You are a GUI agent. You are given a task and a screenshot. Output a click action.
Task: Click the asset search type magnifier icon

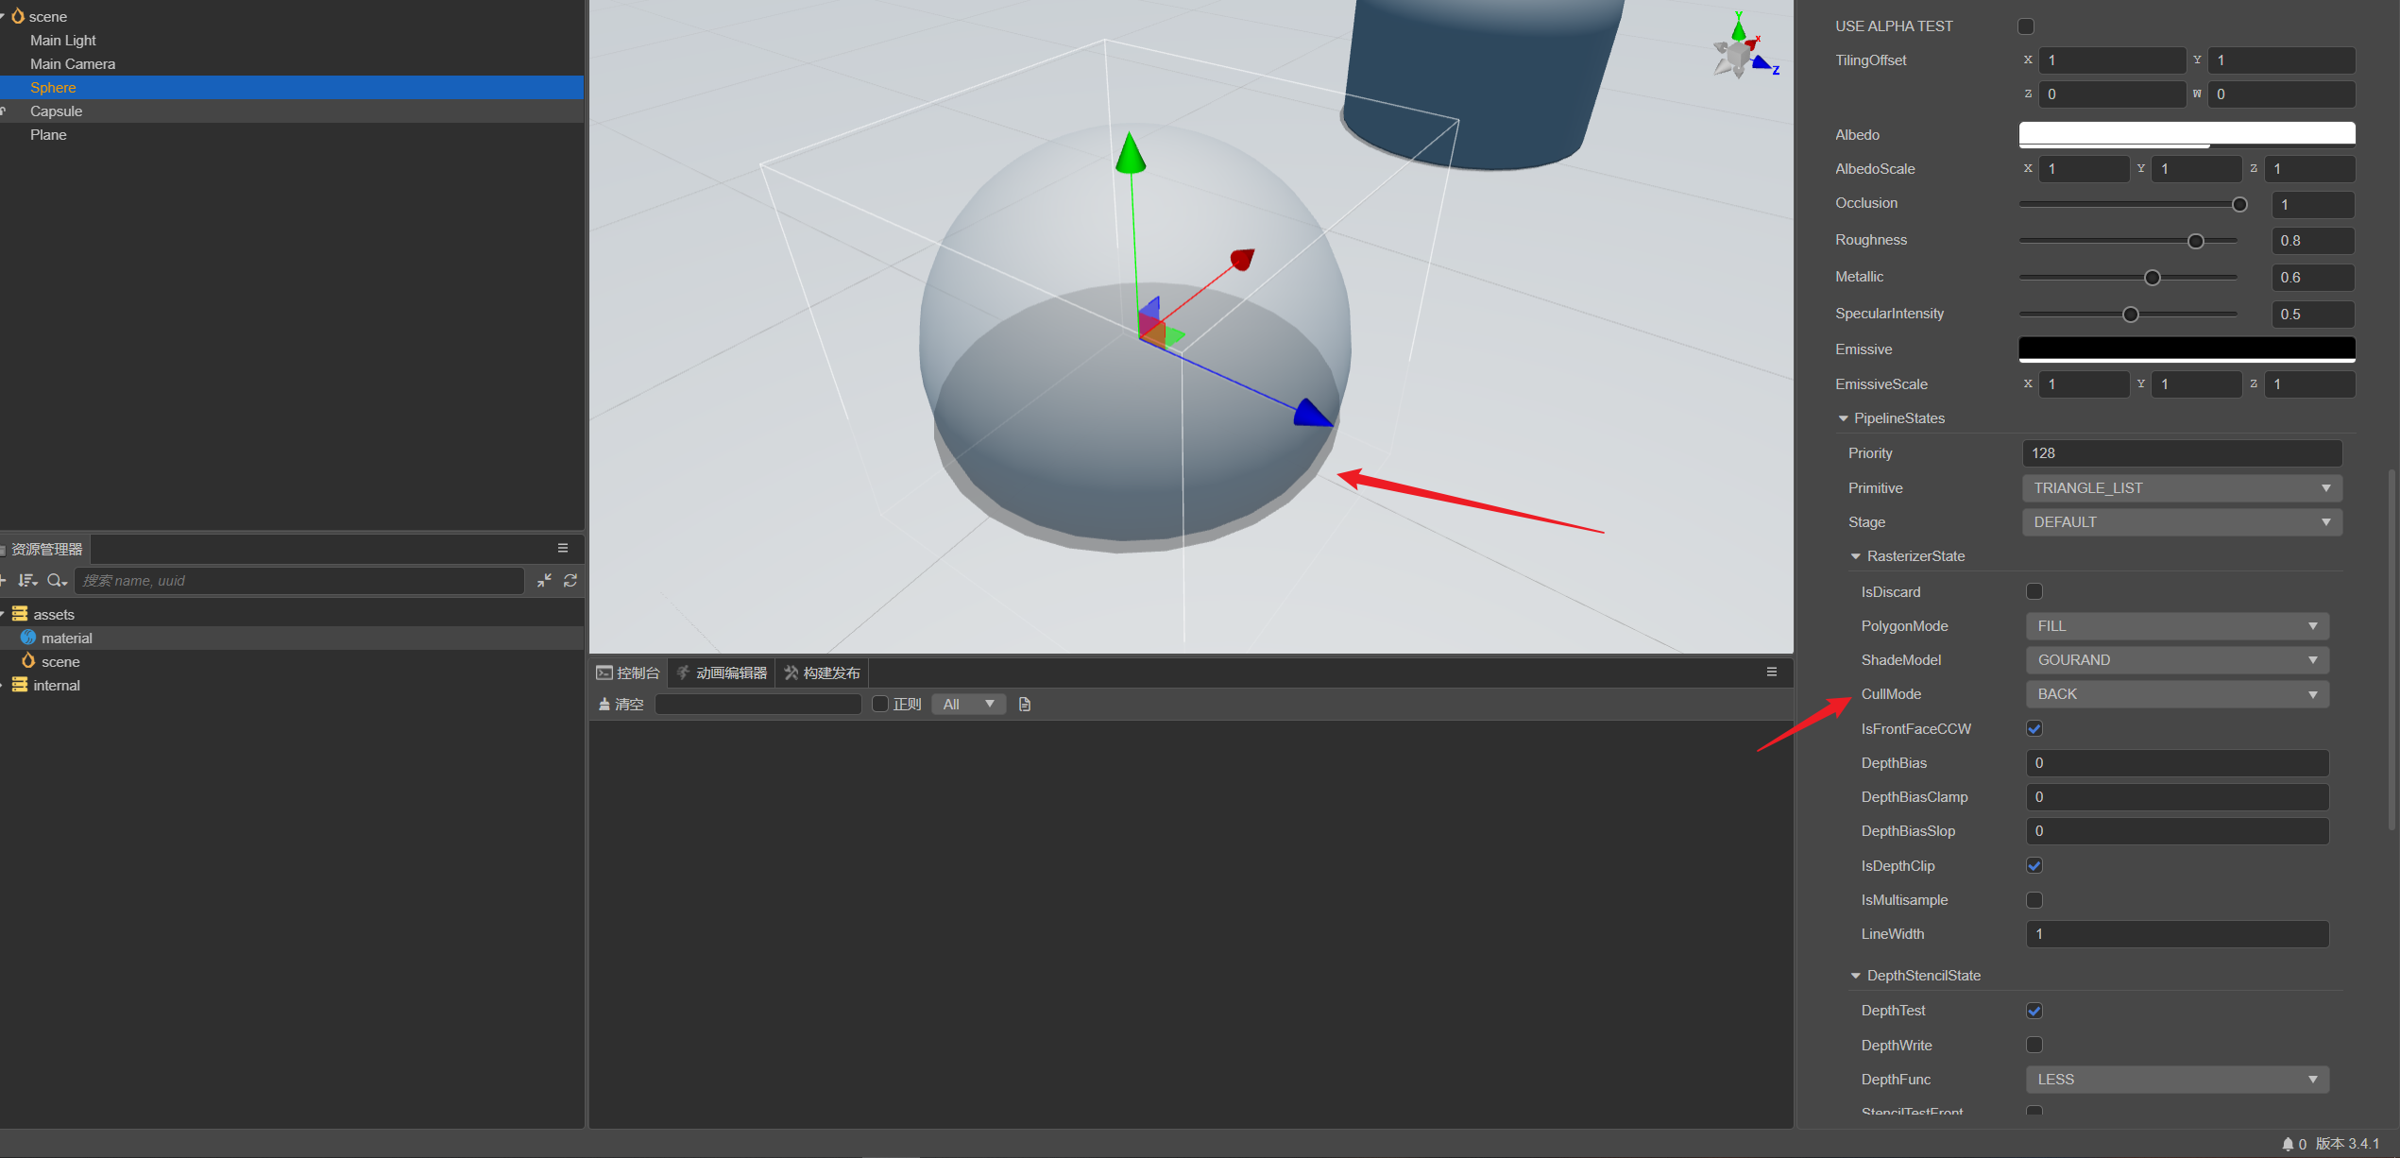(x=56, y=581)
